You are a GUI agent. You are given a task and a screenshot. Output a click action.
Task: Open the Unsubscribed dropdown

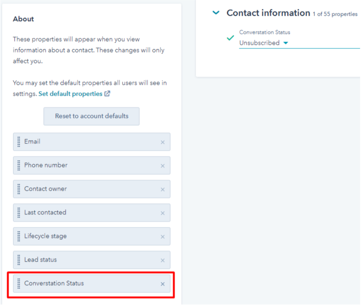[x=299, y=43]
